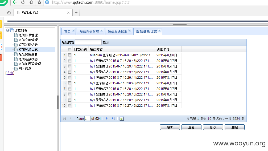The width and height of the screenshot is (268, 151).
Task: Click the 删除 button
Action: pos(234,127)
